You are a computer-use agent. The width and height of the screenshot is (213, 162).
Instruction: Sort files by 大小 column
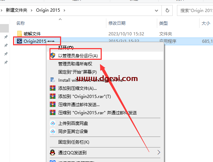pyautogui.click(x=206, y=23)
